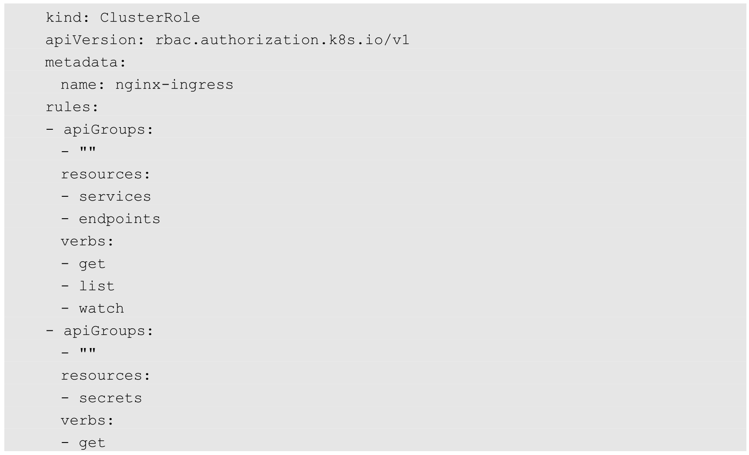Click the 'kind: ClusterRole' line
The image size is (749, 455).
click(x=123, y=18)
